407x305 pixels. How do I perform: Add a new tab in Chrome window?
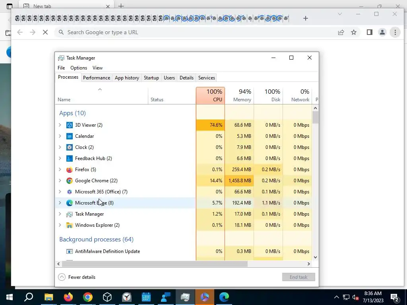pyautogui.click(x=306, y=18)
